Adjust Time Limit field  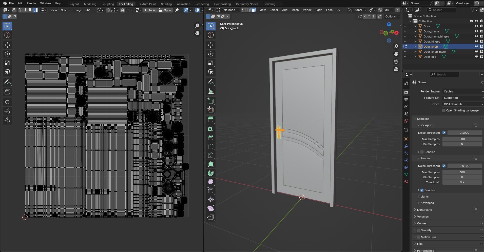tap(462, 182)
